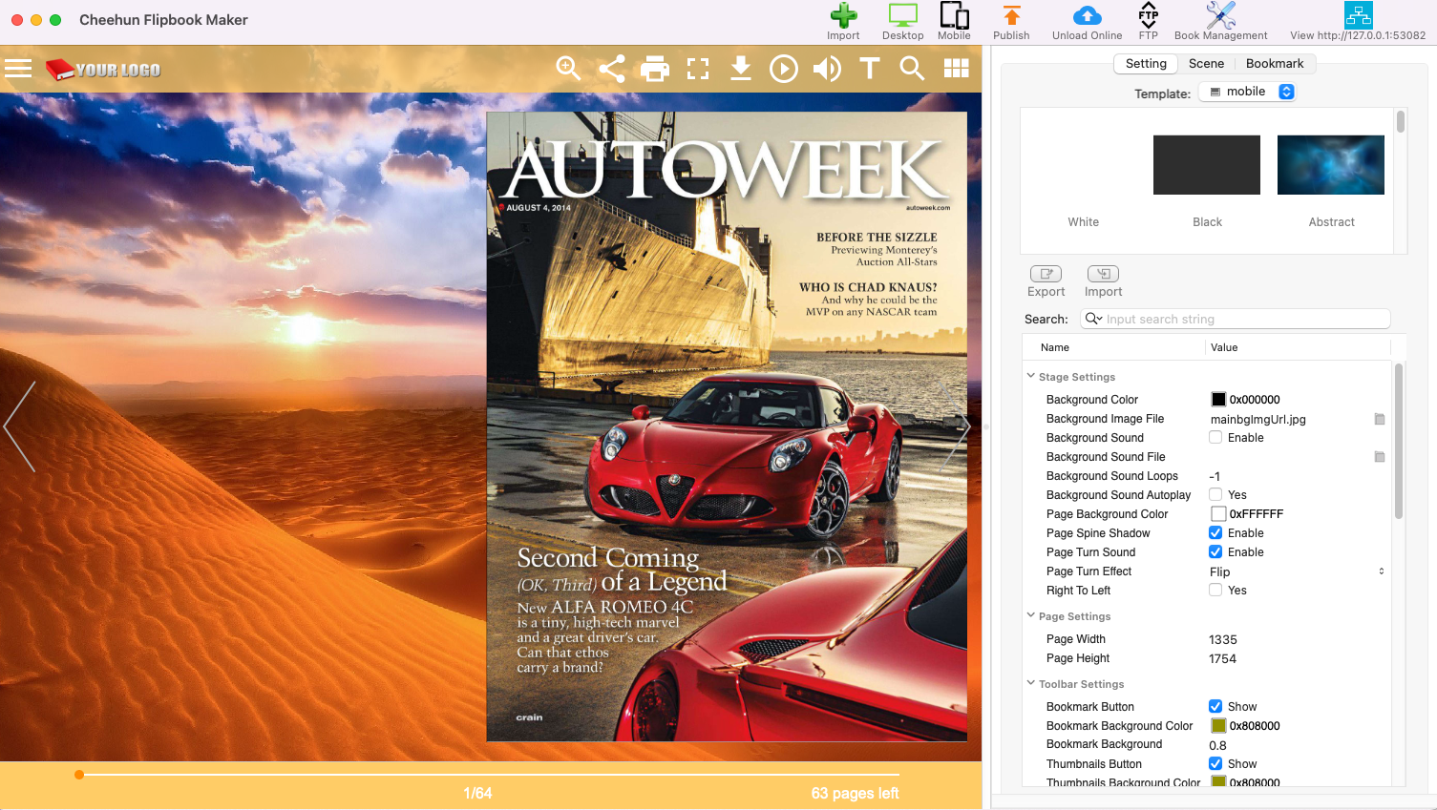
Task: Click the Publish upload icon
Action: [1011, 15]
